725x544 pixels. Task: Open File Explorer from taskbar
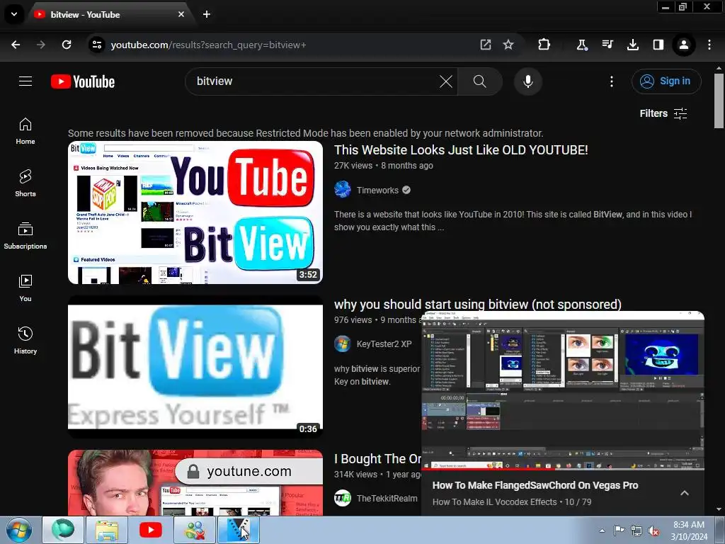point(107,530)
